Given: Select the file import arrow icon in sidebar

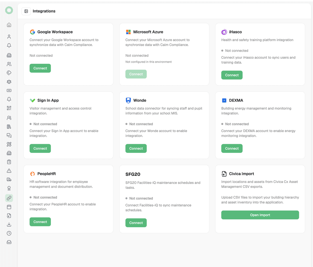Looking at the screenshot, I should tap(9, 216).
